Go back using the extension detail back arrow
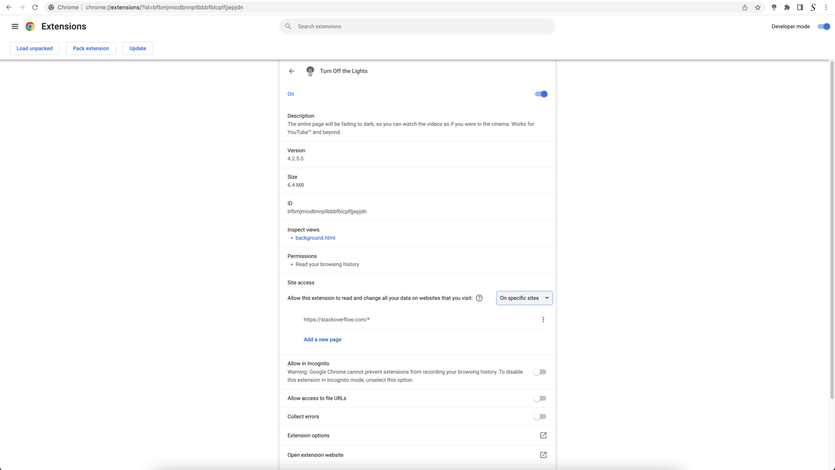835x470 pixels. (291, 71)
